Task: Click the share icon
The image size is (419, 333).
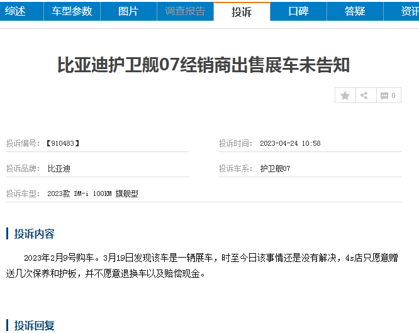Action: coord(364,96)
